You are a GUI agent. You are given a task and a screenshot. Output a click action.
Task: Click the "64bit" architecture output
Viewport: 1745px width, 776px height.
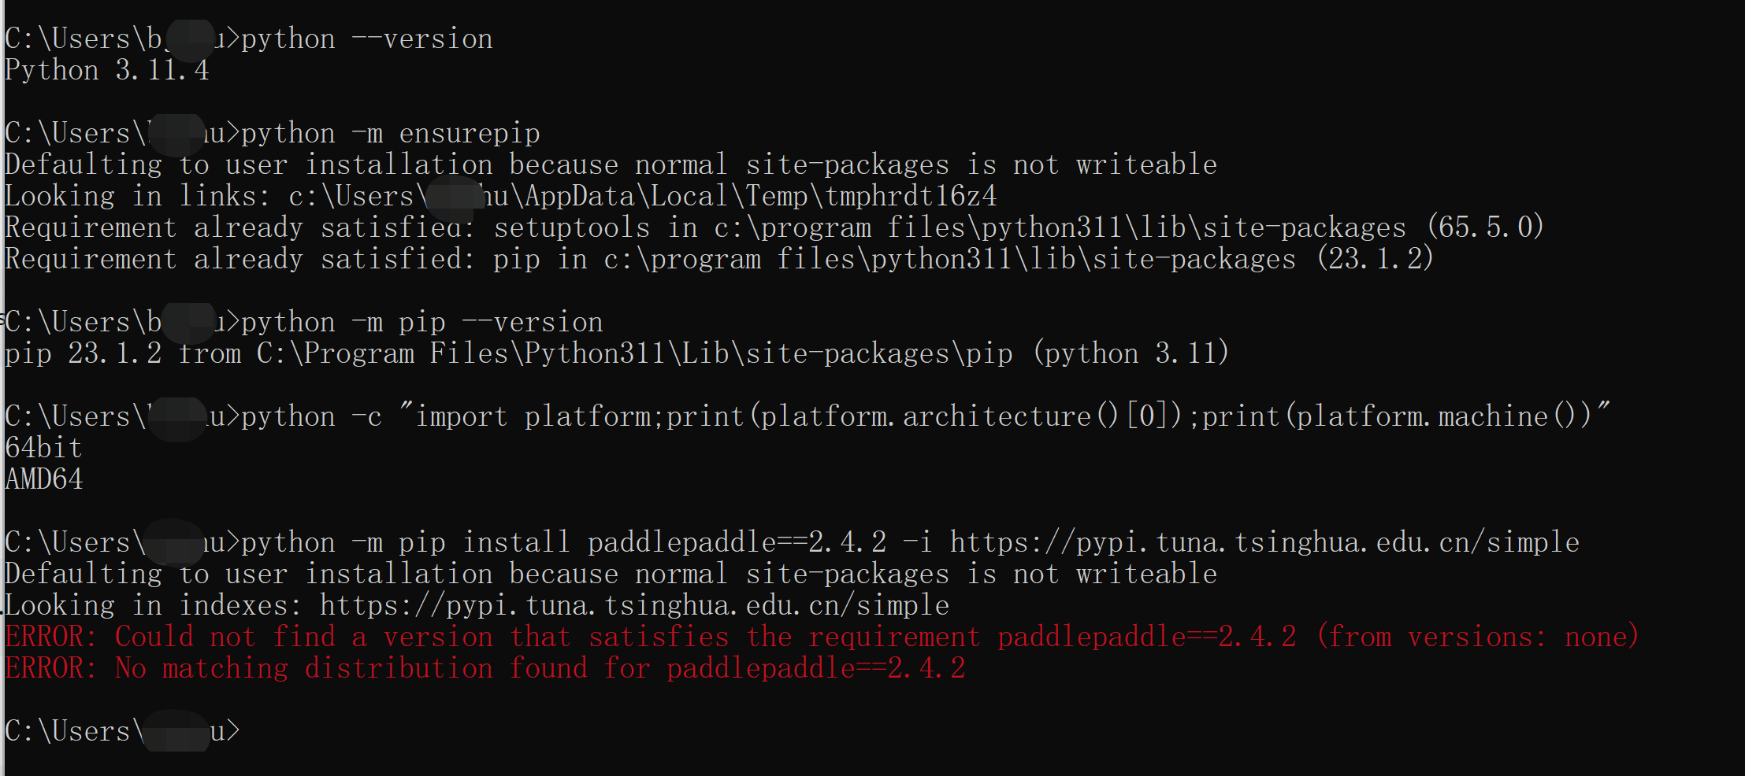(x=44, y=448)
